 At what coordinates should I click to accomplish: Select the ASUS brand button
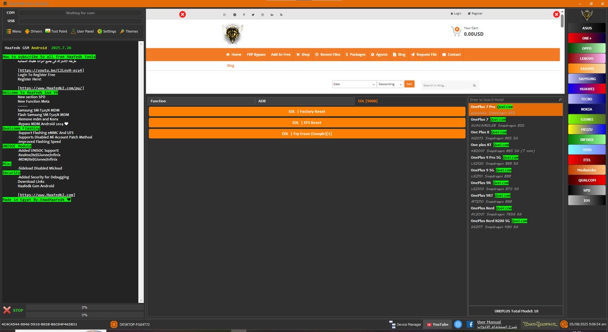[x=587, y=28]
